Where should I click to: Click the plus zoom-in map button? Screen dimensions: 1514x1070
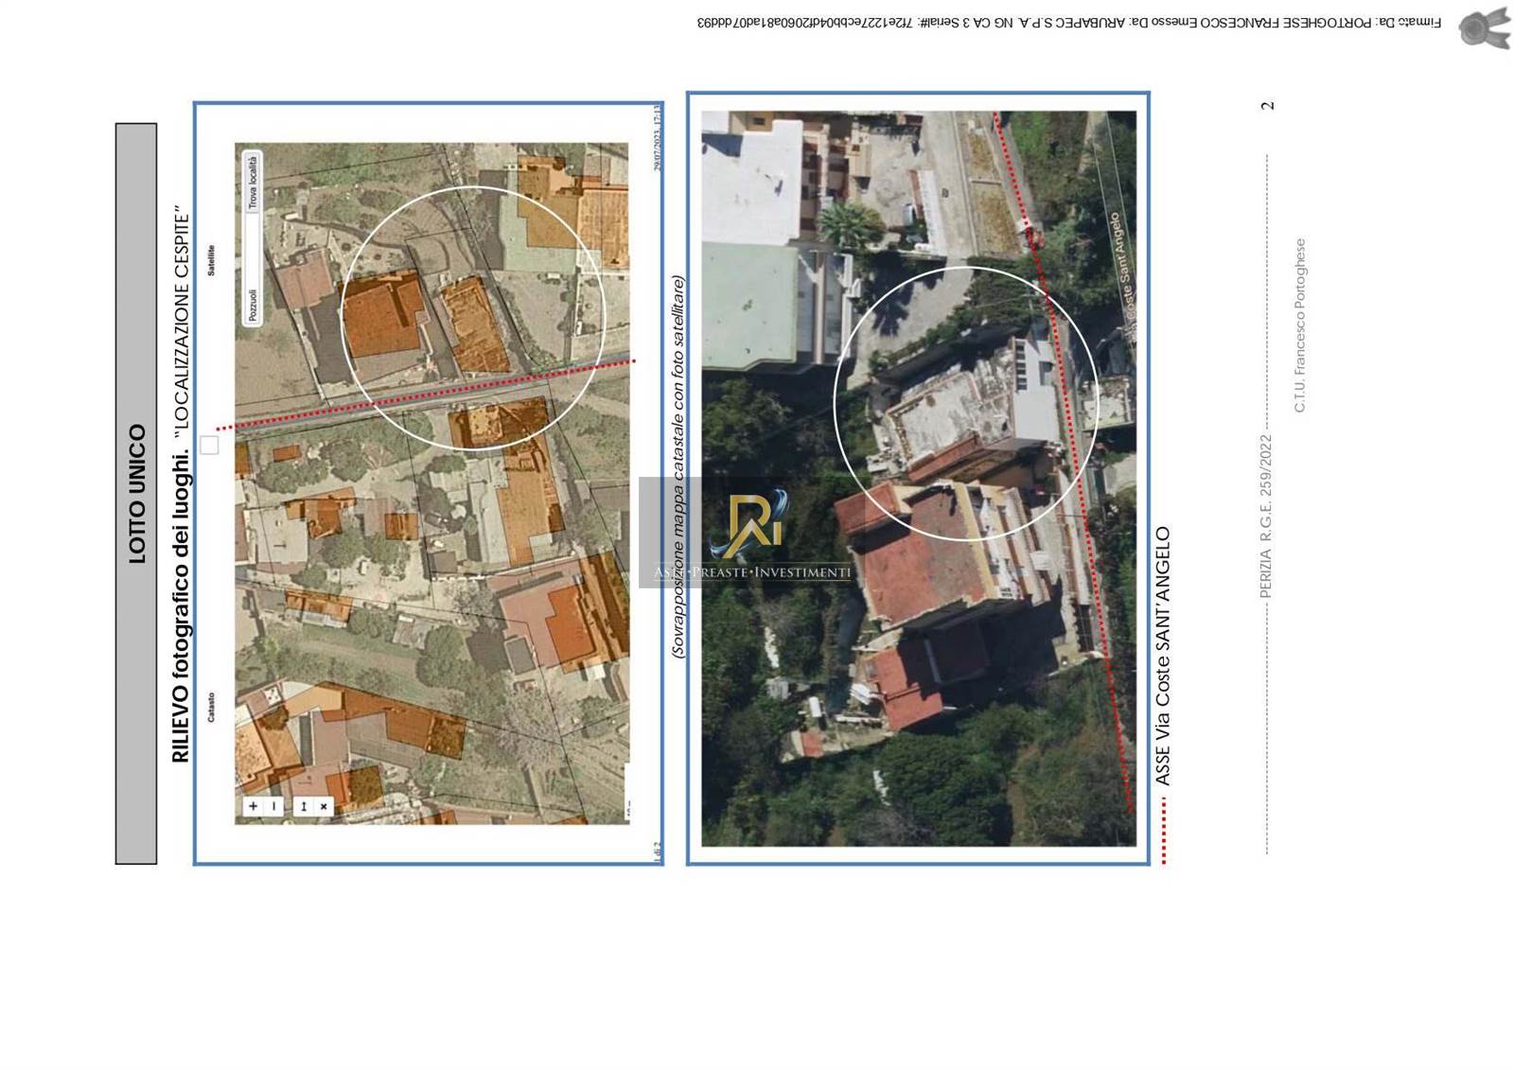tap(253, 806)
